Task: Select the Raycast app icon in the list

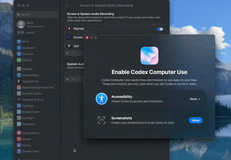Action: (x=69, y=29)
